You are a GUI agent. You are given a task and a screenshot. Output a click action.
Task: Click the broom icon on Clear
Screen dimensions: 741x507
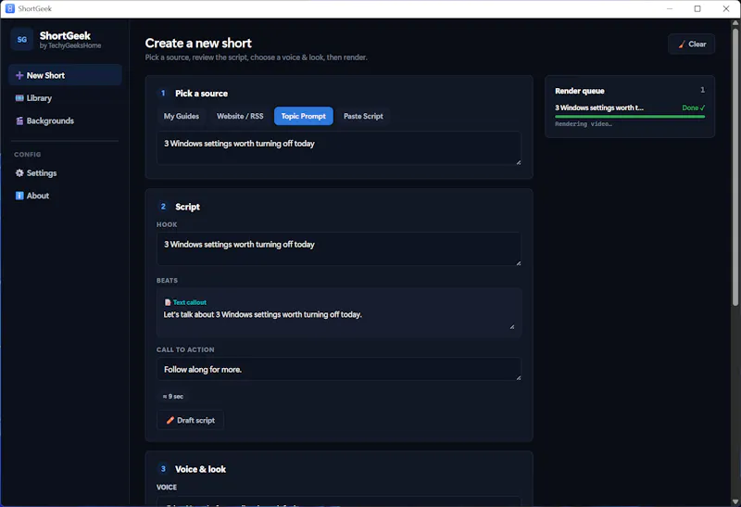[x=682, y=44]
